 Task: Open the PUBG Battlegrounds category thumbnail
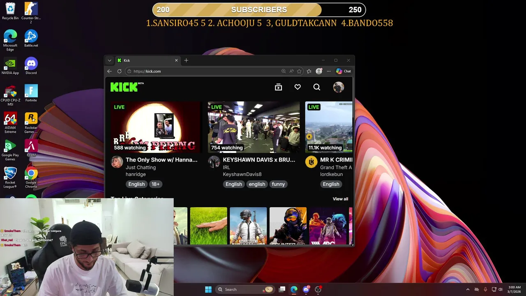(x=248, y=226)
